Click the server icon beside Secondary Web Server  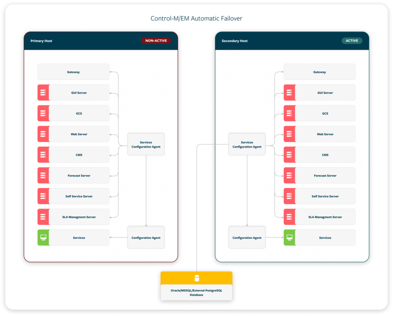(289, 134)
